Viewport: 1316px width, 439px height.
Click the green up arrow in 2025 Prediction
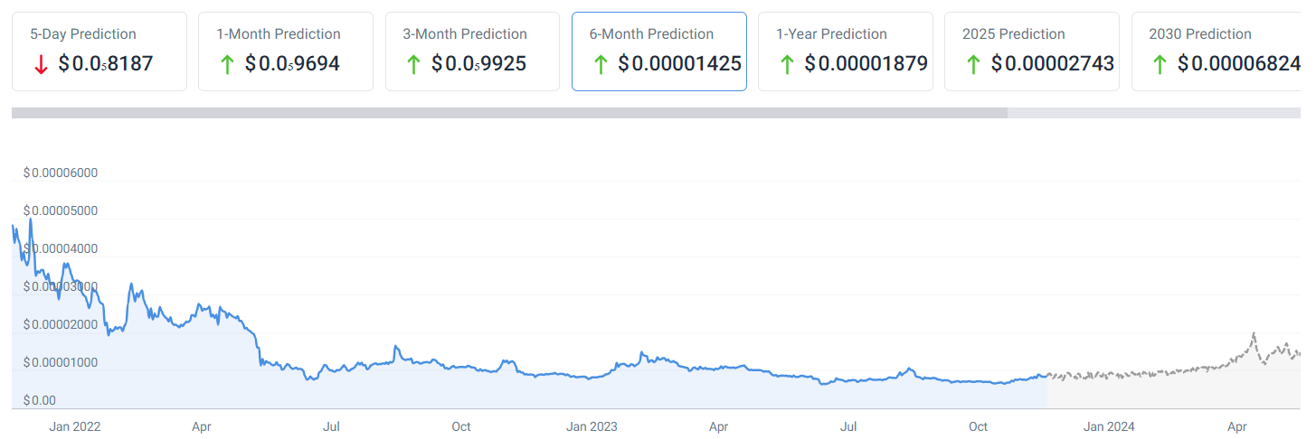[x=972, y=64]
